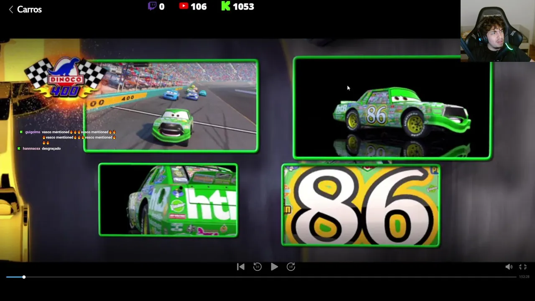Click the total duration timestamp
This screenshot has height=301, width=535.
point(524,277)
